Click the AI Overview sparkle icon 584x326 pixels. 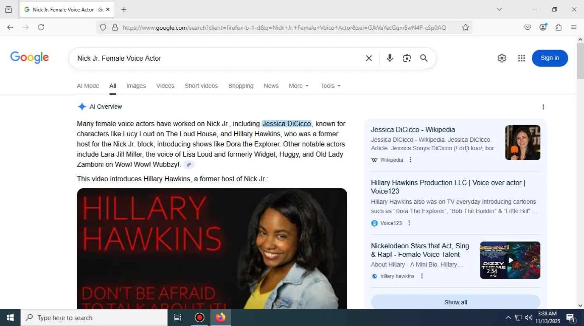82,107
